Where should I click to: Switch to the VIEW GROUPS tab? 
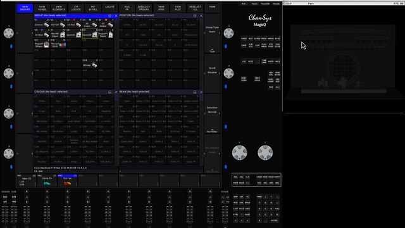tap(25, 8)
